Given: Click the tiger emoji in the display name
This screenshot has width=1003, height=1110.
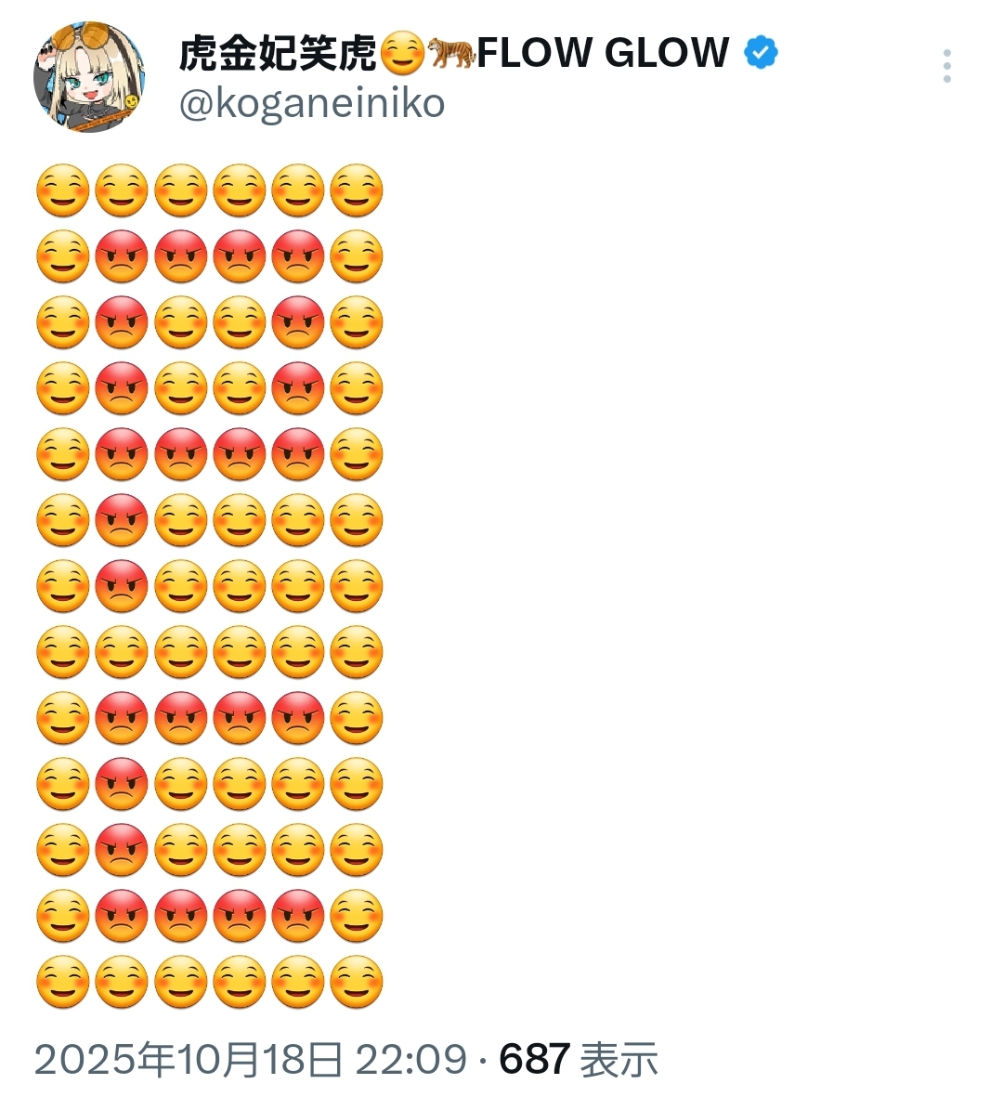Looking at the screenshot, I should (x=451, y=54).
